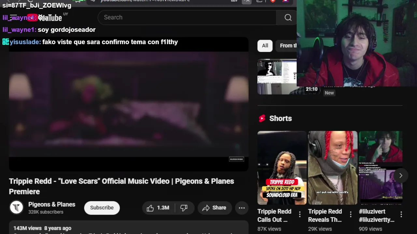Click the '87K views' text

point(269,229)
